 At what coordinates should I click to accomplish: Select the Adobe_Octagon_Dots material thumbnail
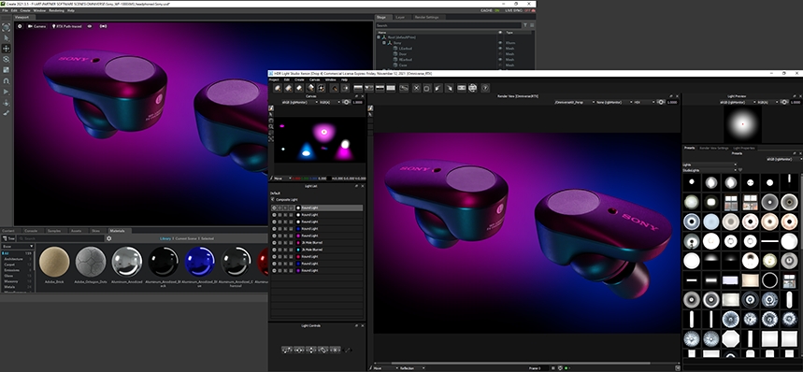pyautogui.click(x=91, y=262)
